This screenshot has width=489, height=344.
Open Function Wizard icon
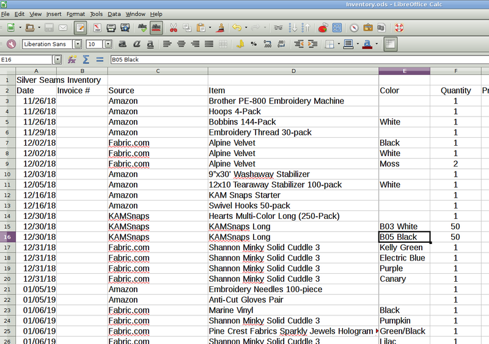click(72, 59)
